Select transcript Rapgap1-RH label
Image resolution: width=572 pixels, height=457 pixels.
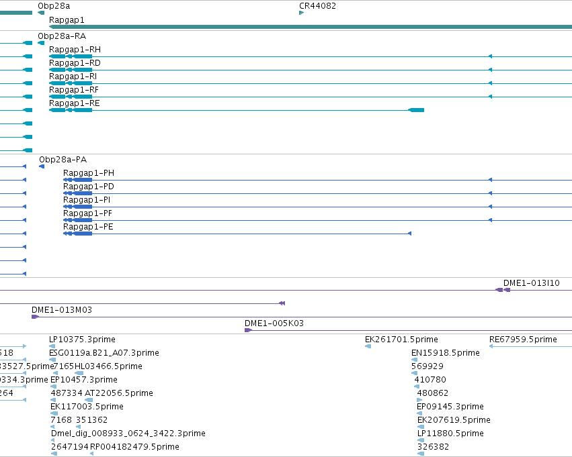tap(75, 50)
